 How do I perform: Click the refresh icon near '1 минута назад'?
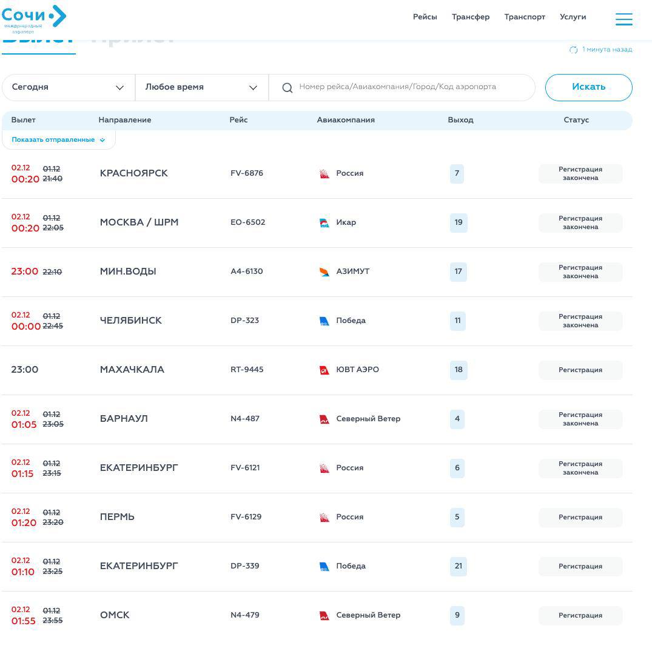[x=573, y=50]
